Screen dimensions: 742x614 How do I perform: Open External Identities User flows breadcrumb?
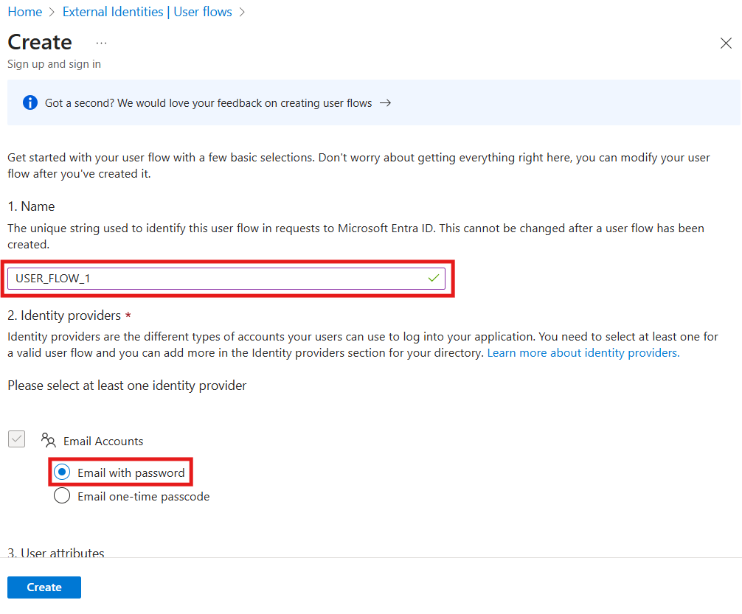(148, 11)
